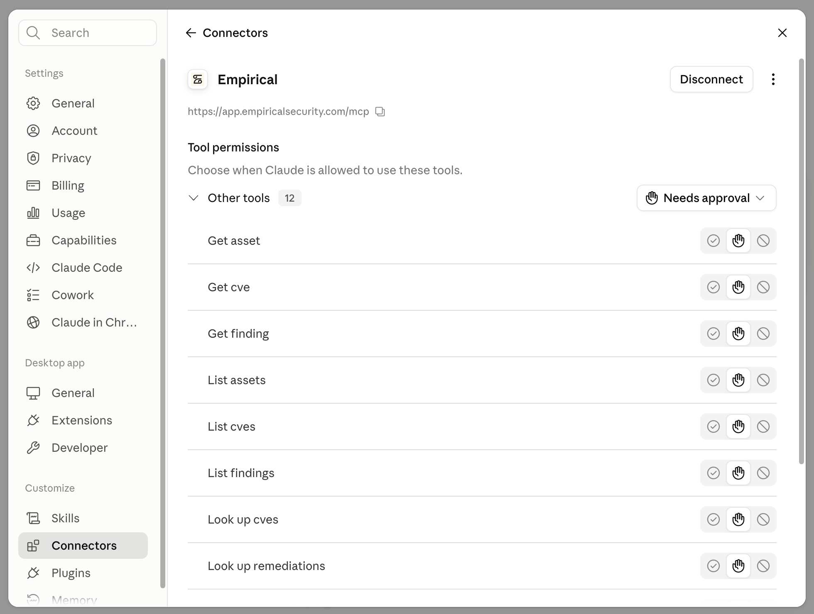814x614 pixels.
Task: Click the back arrow next to Connectors
Action: pos(191,33)
